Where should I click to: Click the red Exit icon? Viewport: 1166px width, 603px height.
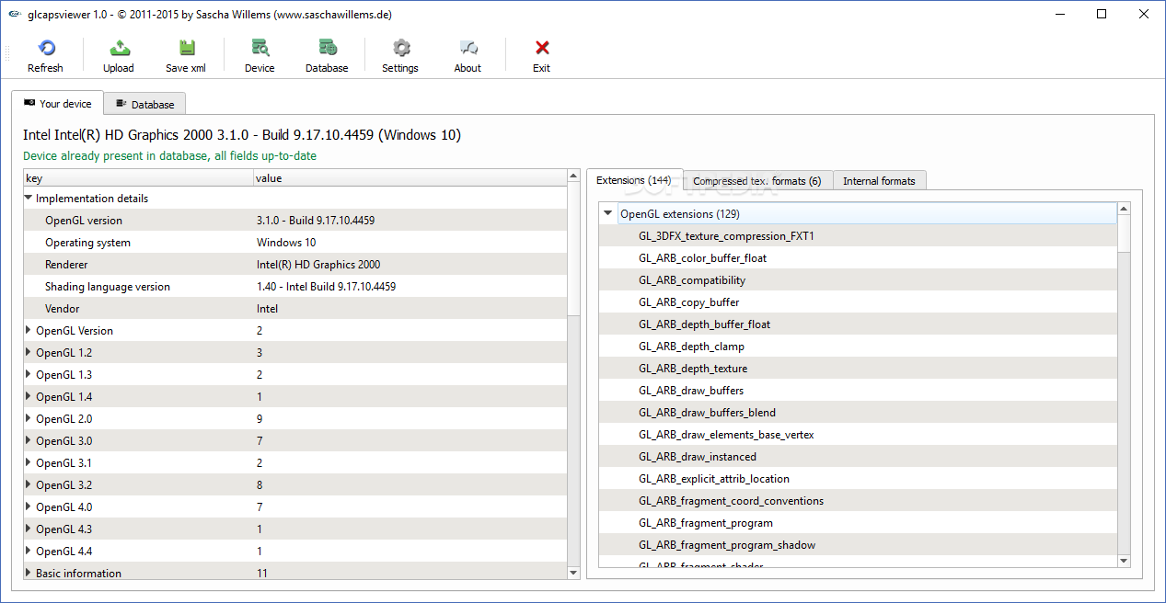click(x=542, y=48)
